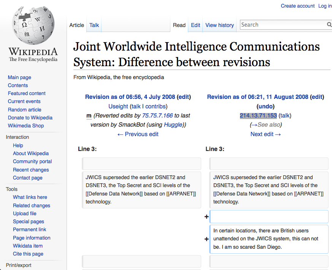Click the undo link
The image size is (332, 270).
pos(265,106)
